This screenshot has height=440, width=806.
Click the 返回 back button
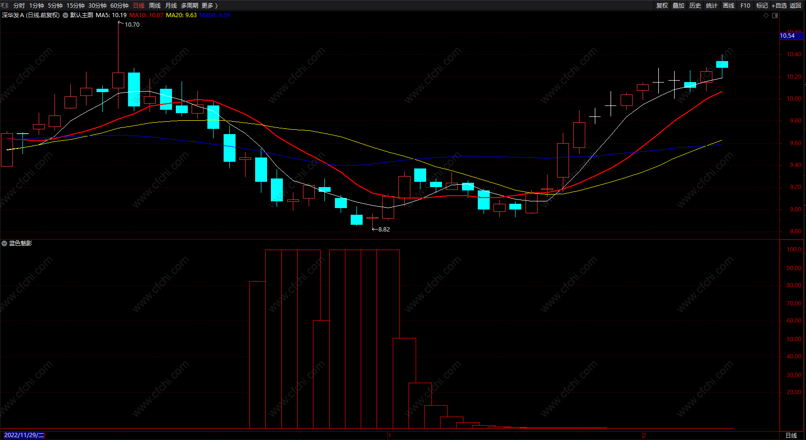point(795,5)
